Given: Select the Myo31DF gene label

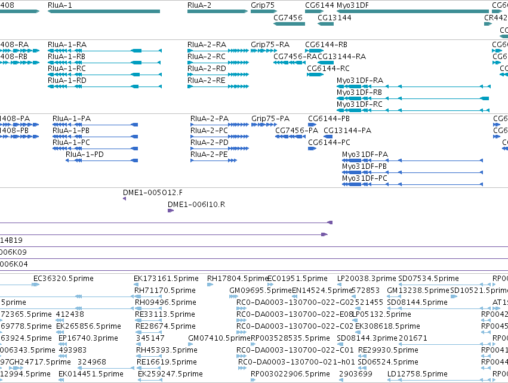Looking at the screenshot, I should [x=352, y=5].
